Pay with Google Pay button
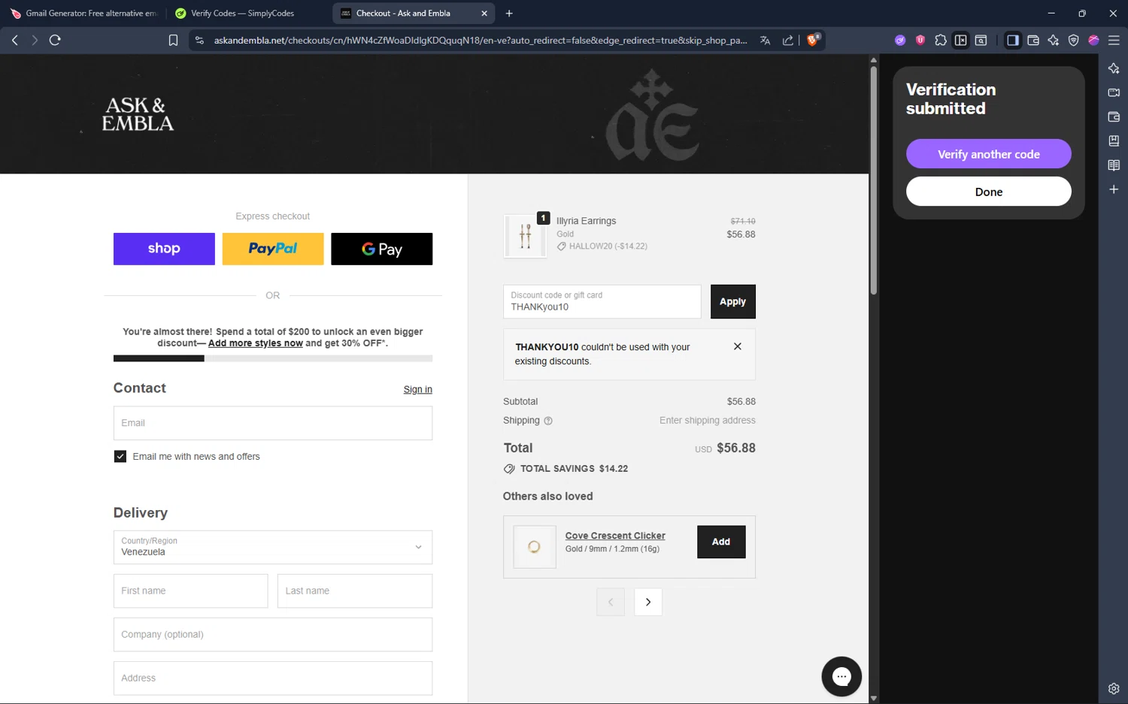 [x=382, y=249]
